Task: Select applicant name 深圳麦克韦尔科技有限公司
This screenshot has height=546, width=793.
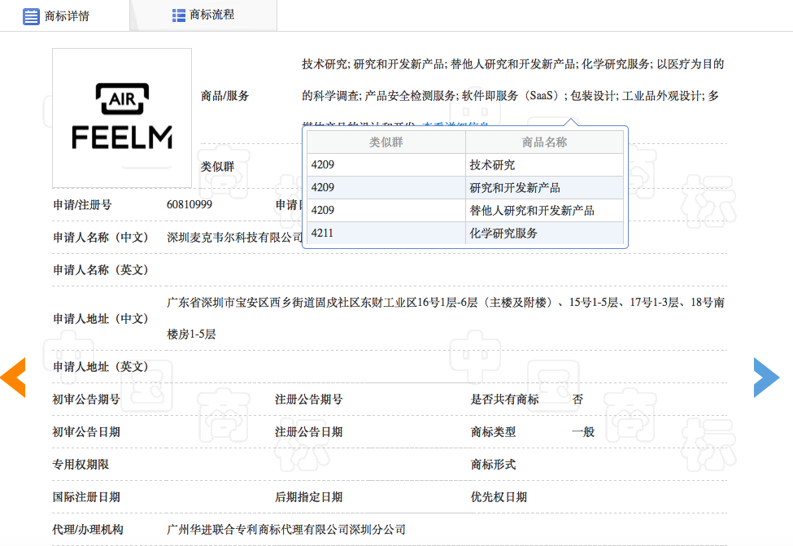Action: (235, 238)
